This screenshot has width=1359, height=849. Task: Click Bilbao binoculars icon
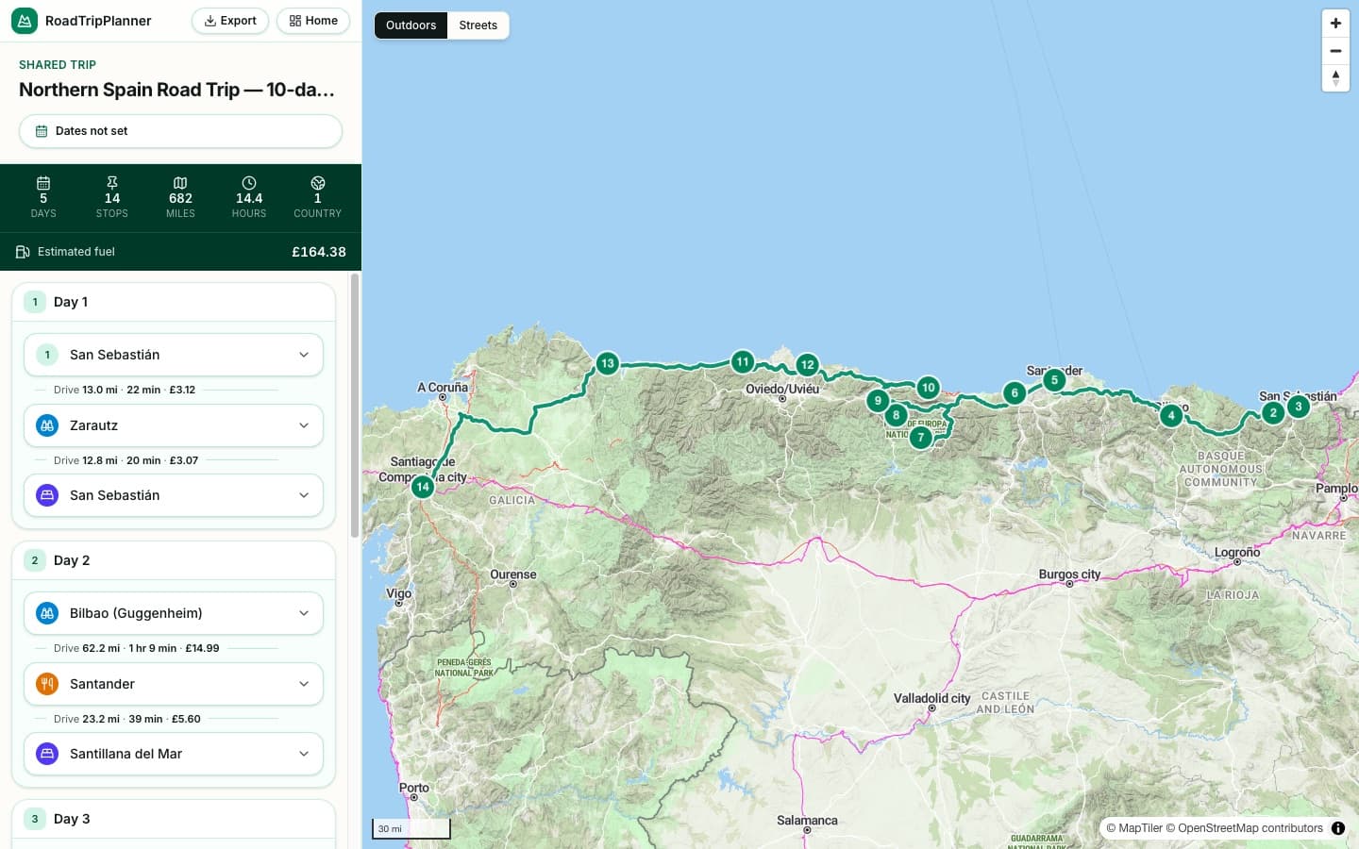47,613
